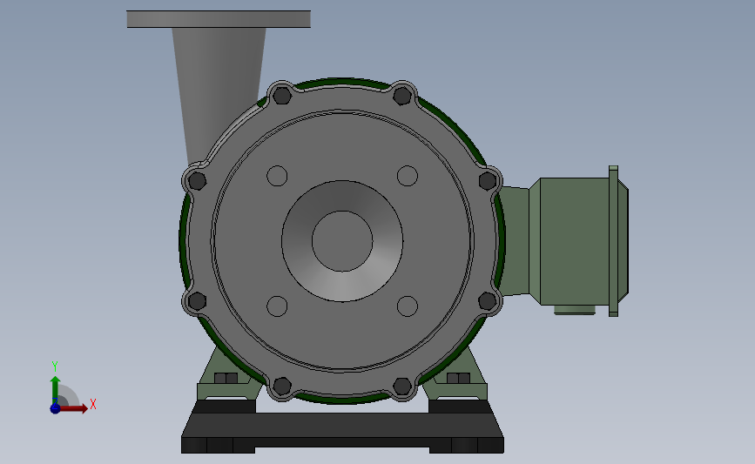Select the central suction bore circle
This screenshot has height=464, width=755.
point(342,241)
